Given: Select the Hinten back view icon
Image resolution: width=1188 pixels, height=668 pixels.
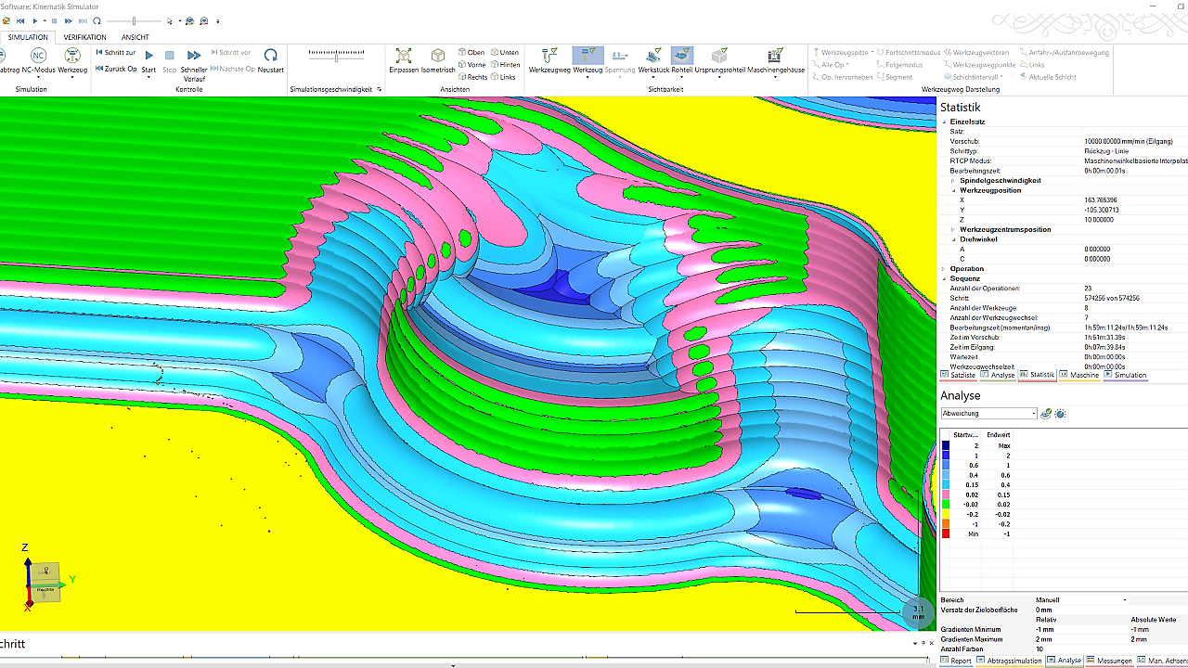Looking at the screenshot, I should point(504,65).
